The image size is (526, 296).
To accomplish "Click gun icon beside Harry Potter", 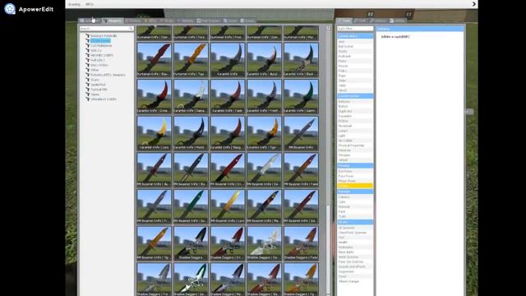I will point(88,65).
